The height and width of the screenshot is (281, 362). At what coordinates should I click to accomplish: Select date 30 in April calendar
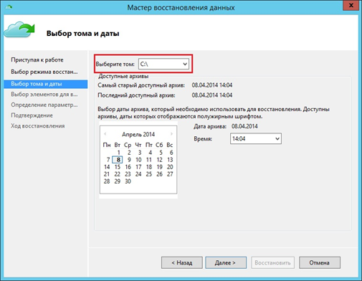[128, 181]
